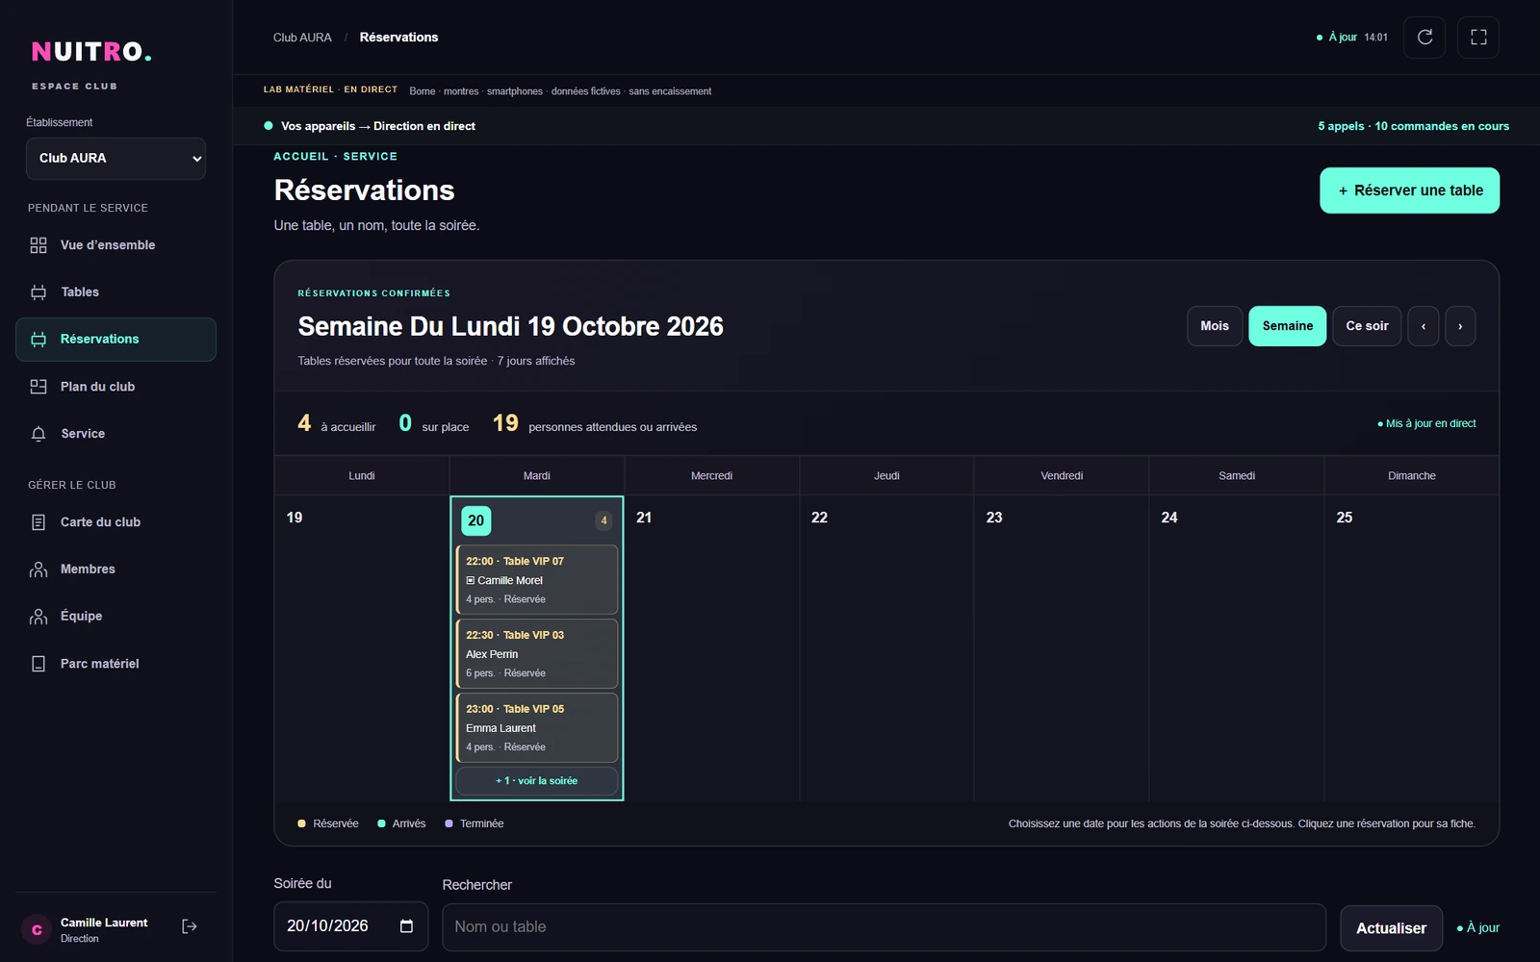Viewport: 1540px width, 962px height.
Task: Open Vue d'ensemble grid icon
Action: (38, 245)
